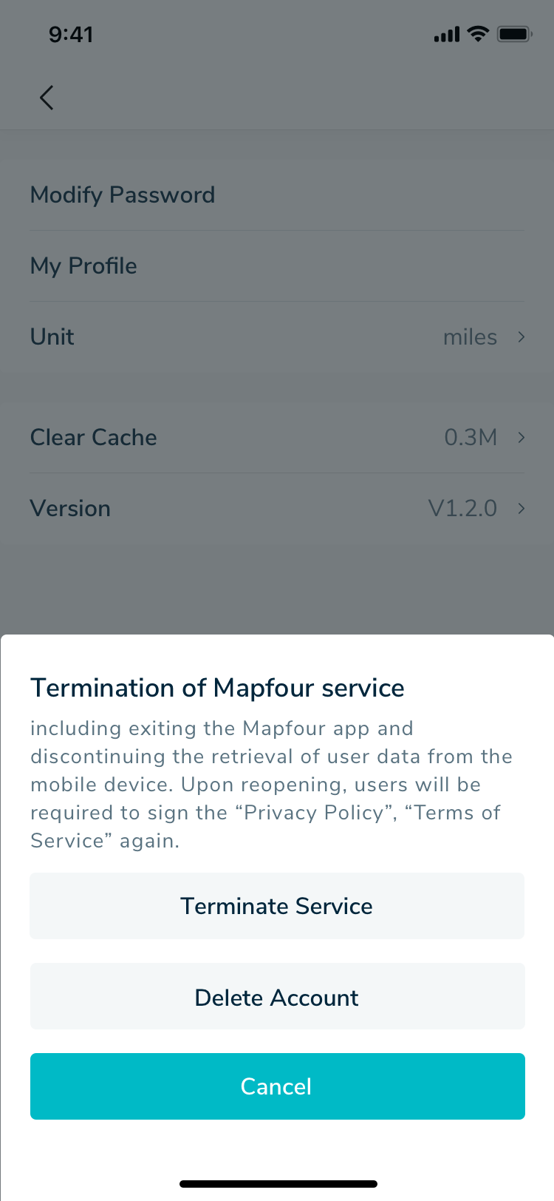Open the Modify Password option
The height and width of the screenshot is (1201, 554).
point(123,195)
